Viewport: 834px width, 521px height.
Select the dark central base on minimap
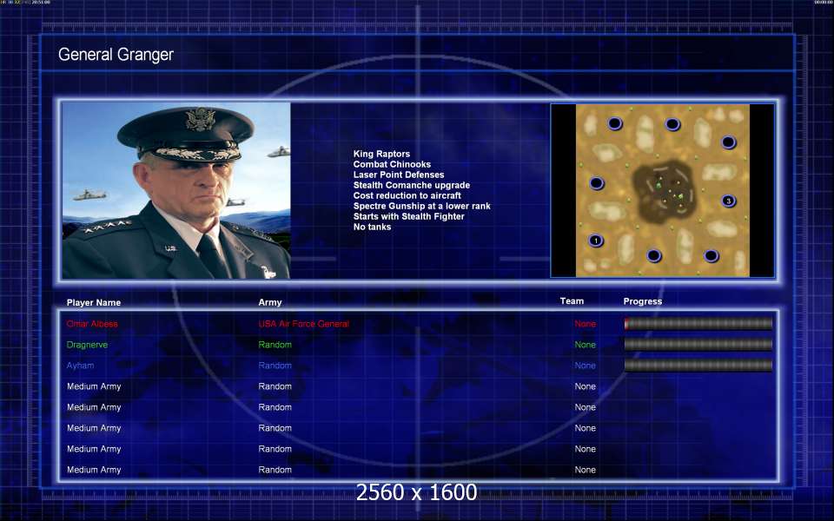click(x=664, y=190)
